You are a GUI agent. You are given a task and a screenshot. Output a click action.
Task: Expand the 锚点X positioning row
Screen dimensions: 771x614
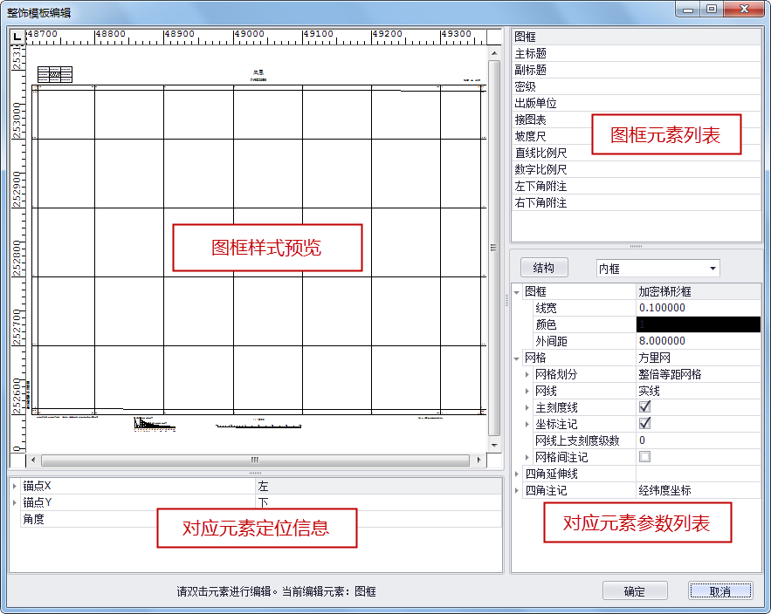point(15,486)
